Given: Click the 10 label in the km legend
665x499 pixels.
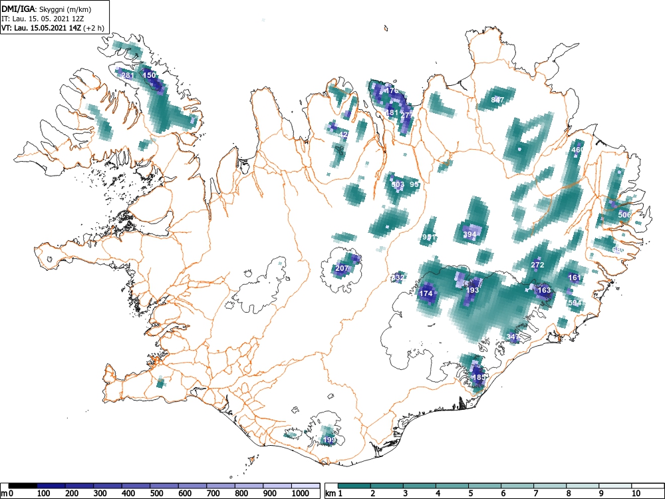Looking at the screenshot, I should coord(635,493).
